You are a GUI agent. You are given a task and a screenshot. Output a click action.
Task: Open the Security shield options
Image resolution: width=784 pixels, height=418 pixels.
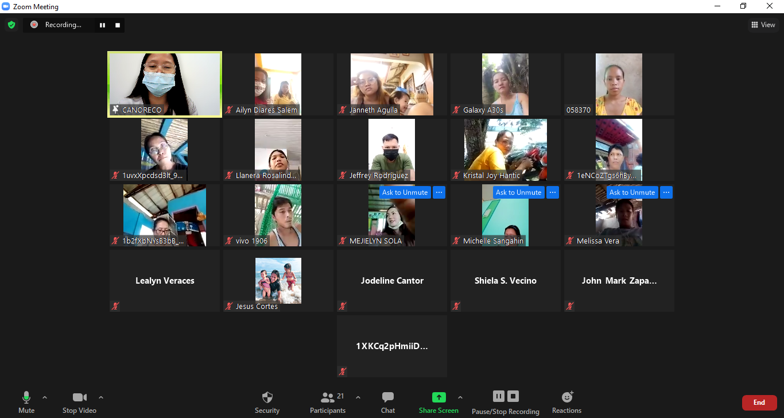(267, 402)
